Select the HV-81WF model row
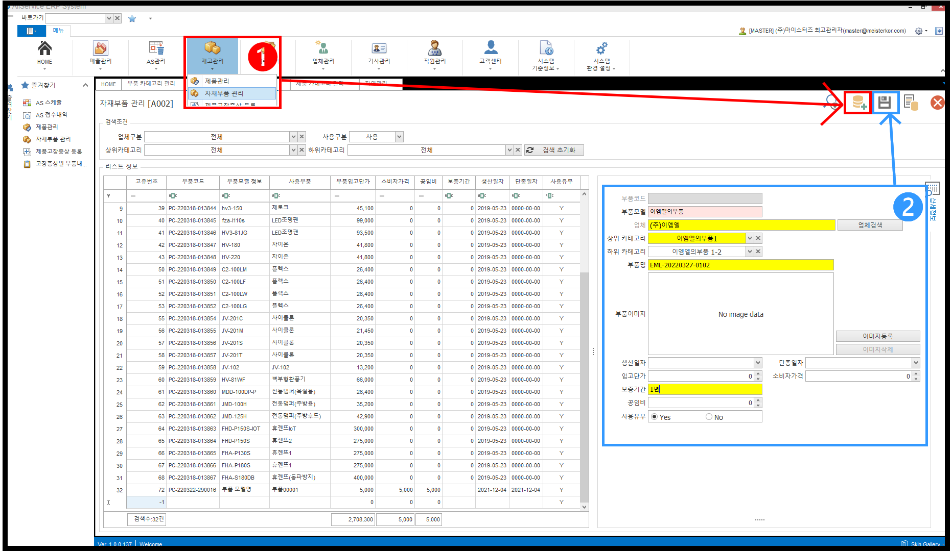 coord(342,380)
